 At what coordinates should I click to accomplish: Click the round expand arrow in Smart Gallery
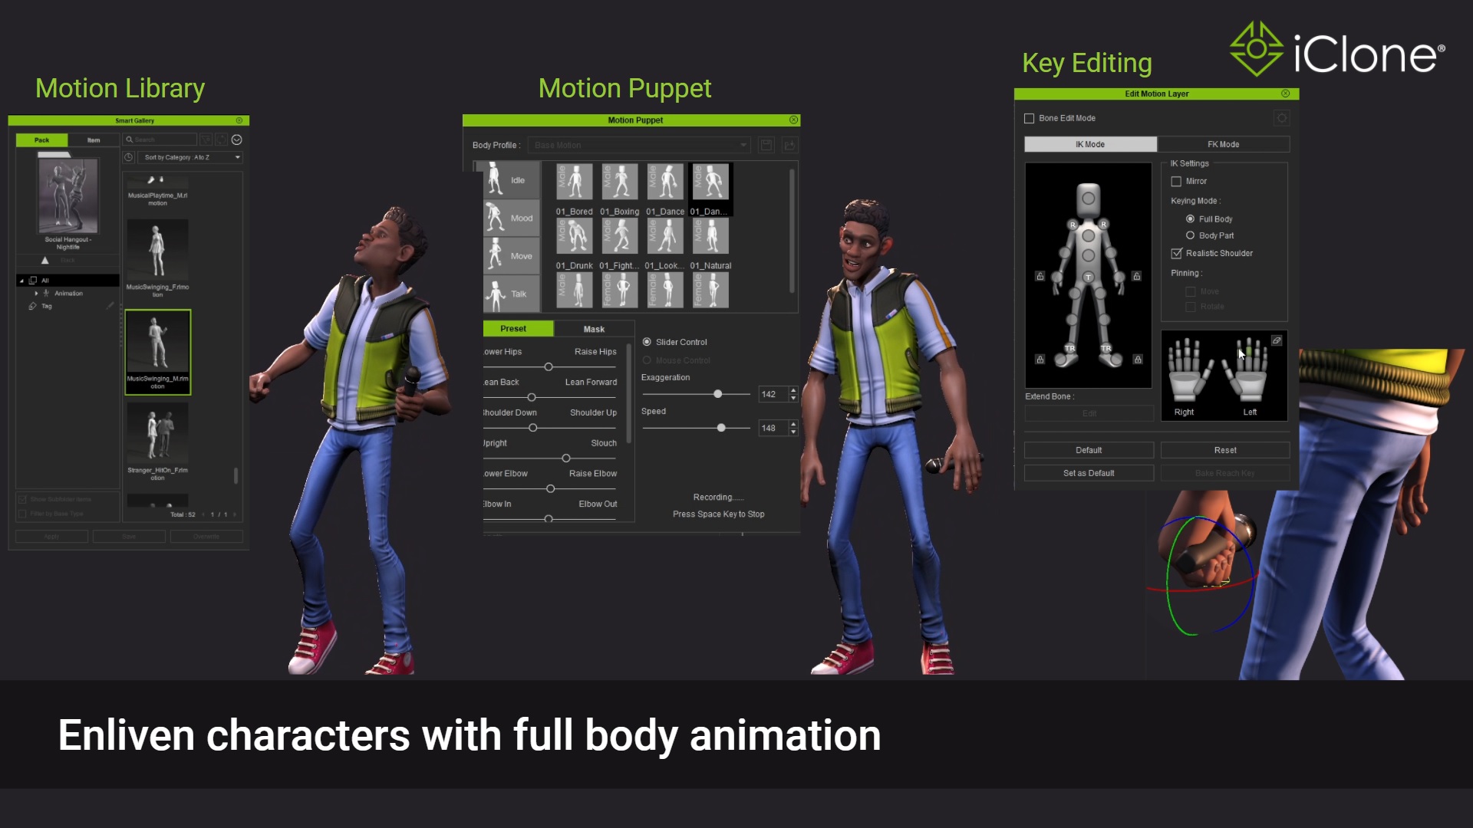[x=237, y=140]
